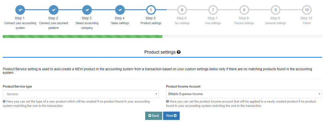Jump to Step 6 circle icon
The height and width of the screenshot is (122, 325).
(182, 10)
